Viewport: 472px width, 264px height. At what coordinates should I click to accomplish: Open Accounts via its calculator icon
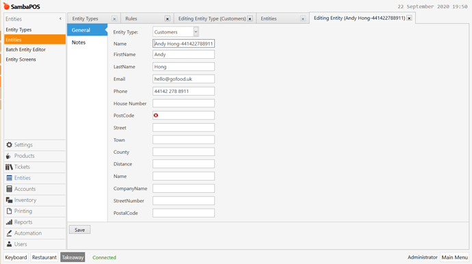pos(10,189)
